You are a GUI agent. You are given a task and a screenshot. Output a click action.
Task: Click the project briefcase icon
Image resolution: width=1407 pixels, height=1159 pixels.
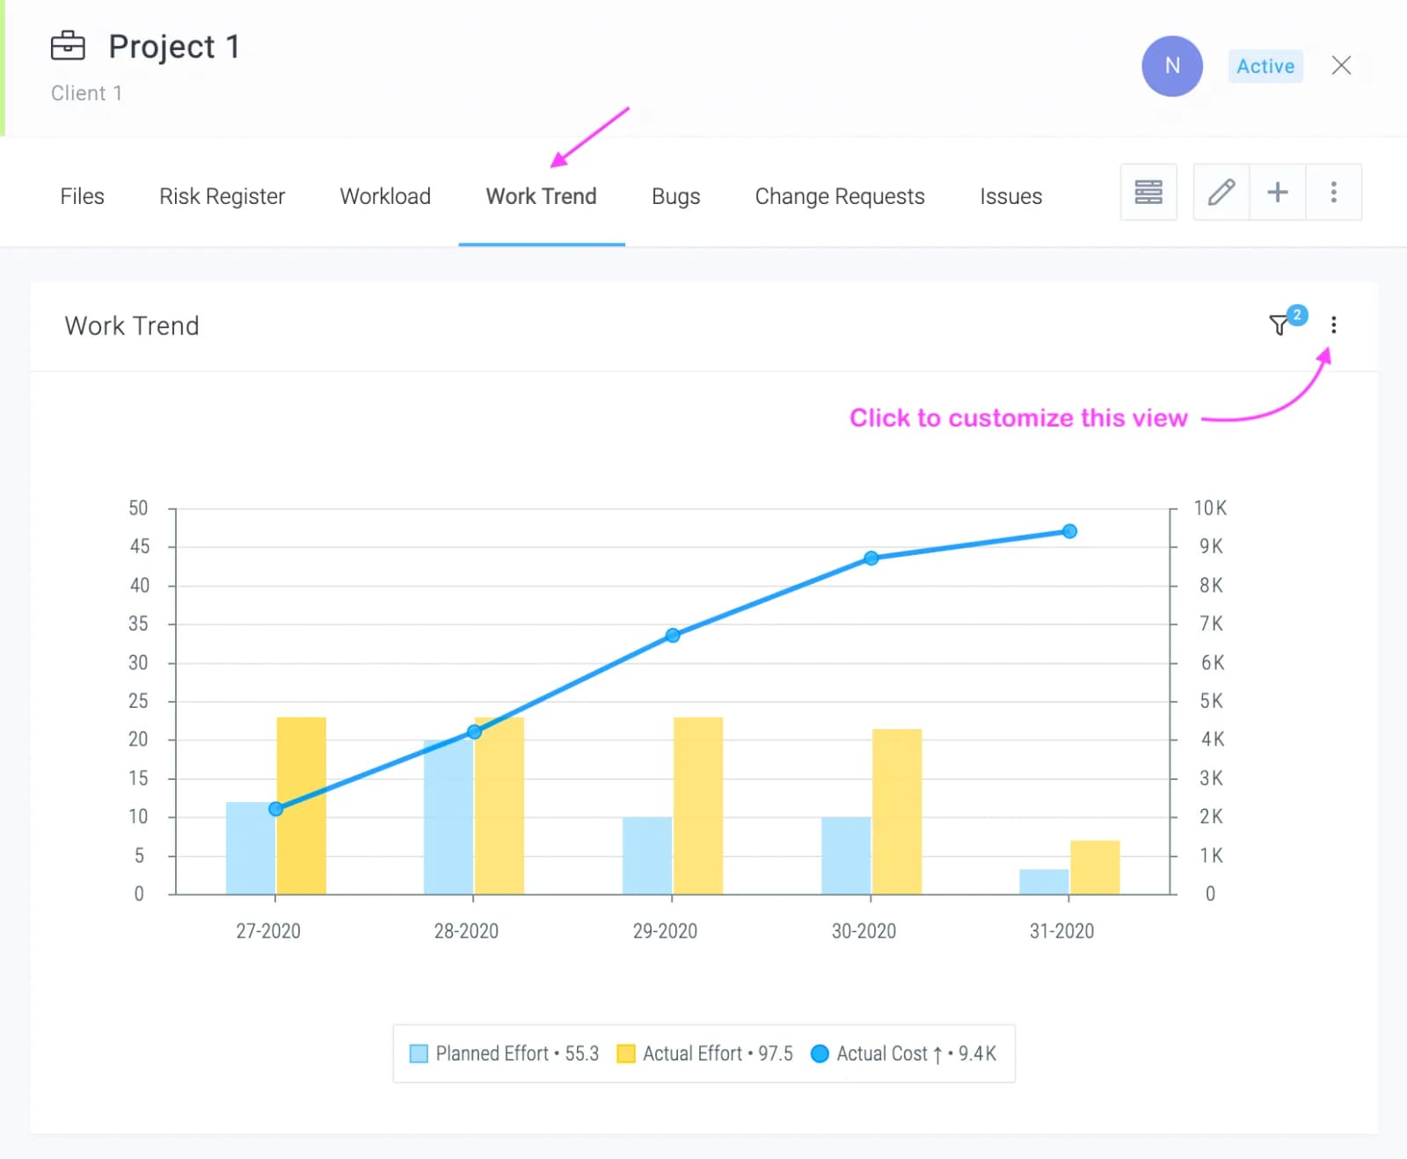pyautogui.click(x=68, y=46)
